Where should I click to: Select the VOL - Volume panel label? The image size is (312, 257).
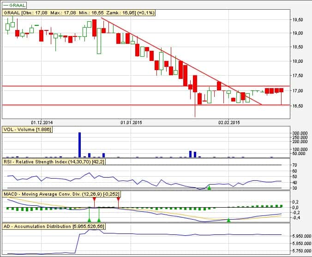click(27, 129)
